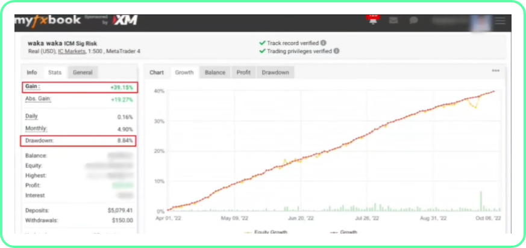
Task: Open the Growth chart tab
Action: pyautogui.click(x=184, y=73)
